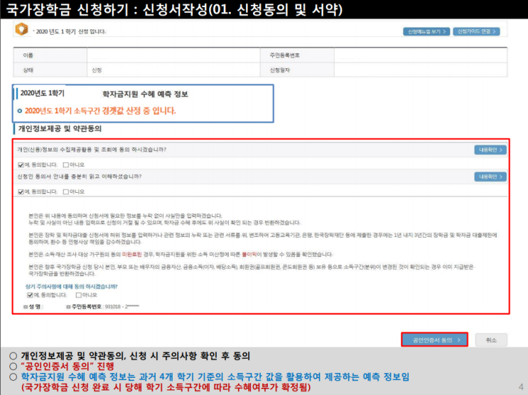Click the red '불이익' word
The width and height of the screenshot is (528, 395).
pos(249,254)
